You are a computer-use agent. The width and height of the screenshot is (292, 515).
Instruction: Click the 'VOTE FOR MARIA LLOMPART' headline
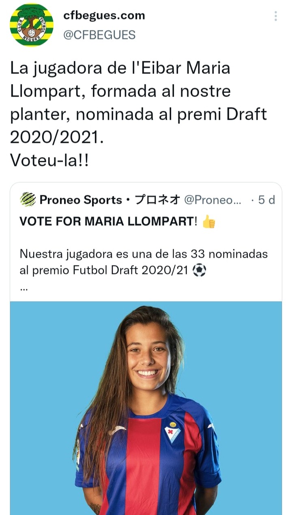(108, 222)
